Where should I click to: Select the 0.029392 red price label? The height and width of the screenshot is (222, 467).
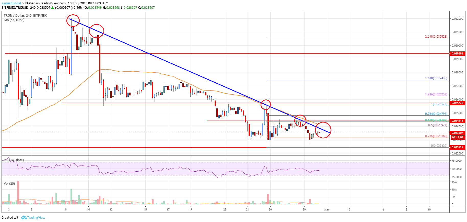457,53
